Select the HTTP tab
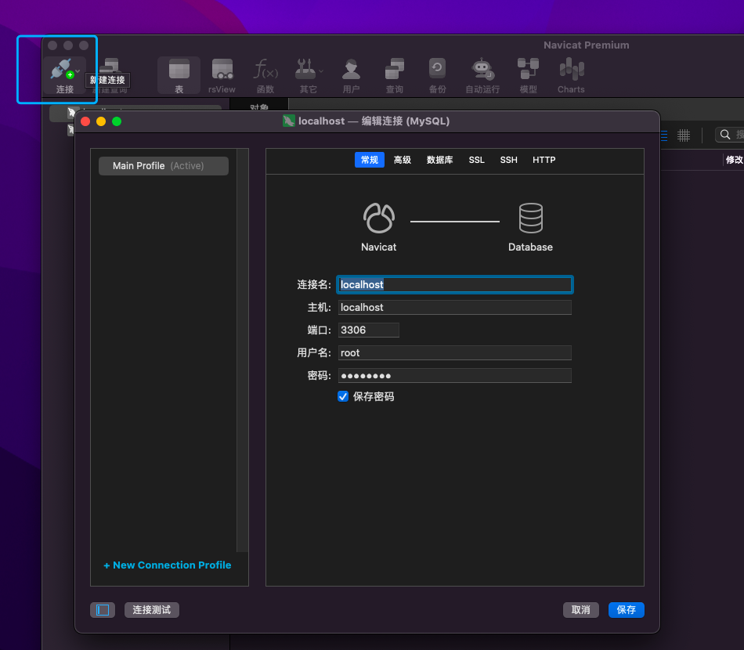Screen dimensions: 744x650 [544, 160]
